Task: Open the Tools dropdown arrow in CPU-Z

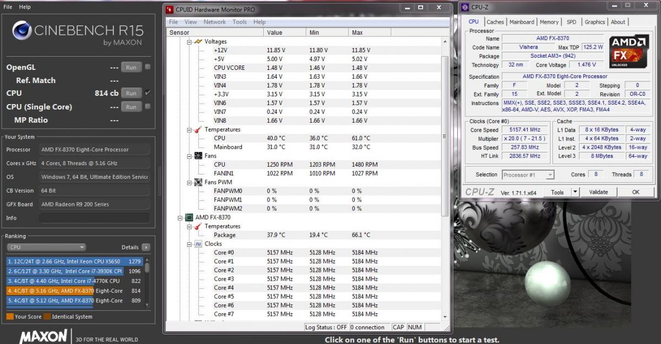Action: coord(575,192)
